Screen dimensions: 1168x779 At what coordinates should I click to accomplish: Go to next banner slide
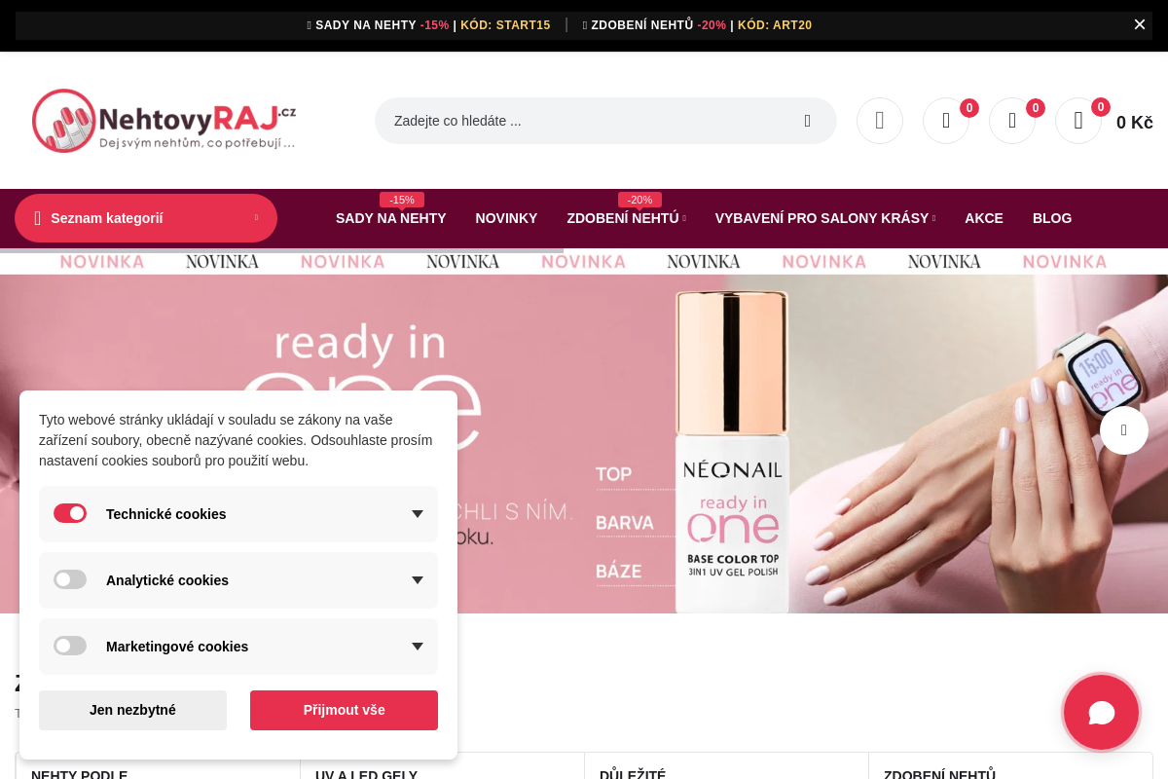coord(1124,430)
